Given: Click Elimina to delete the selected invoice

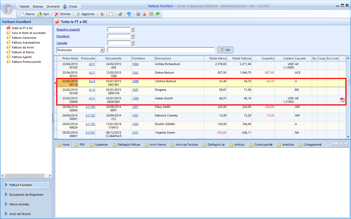Looking at the screenshot, I should click(62, 14).
